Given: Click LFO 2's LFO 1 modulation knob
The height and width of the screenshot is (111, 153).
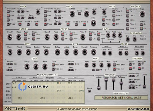Looking at the screenshot, I should (109, 65).
